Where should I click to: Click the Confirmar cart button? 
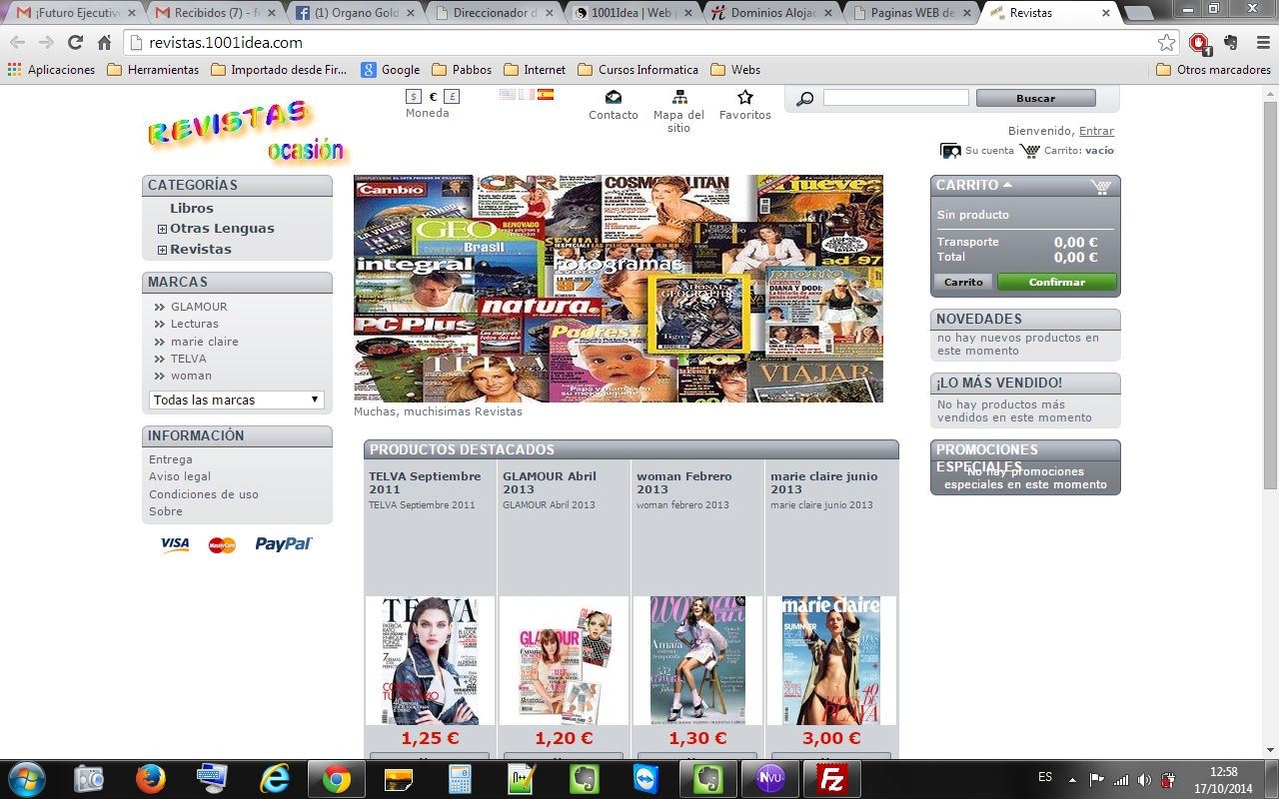tap(1057, 283)
